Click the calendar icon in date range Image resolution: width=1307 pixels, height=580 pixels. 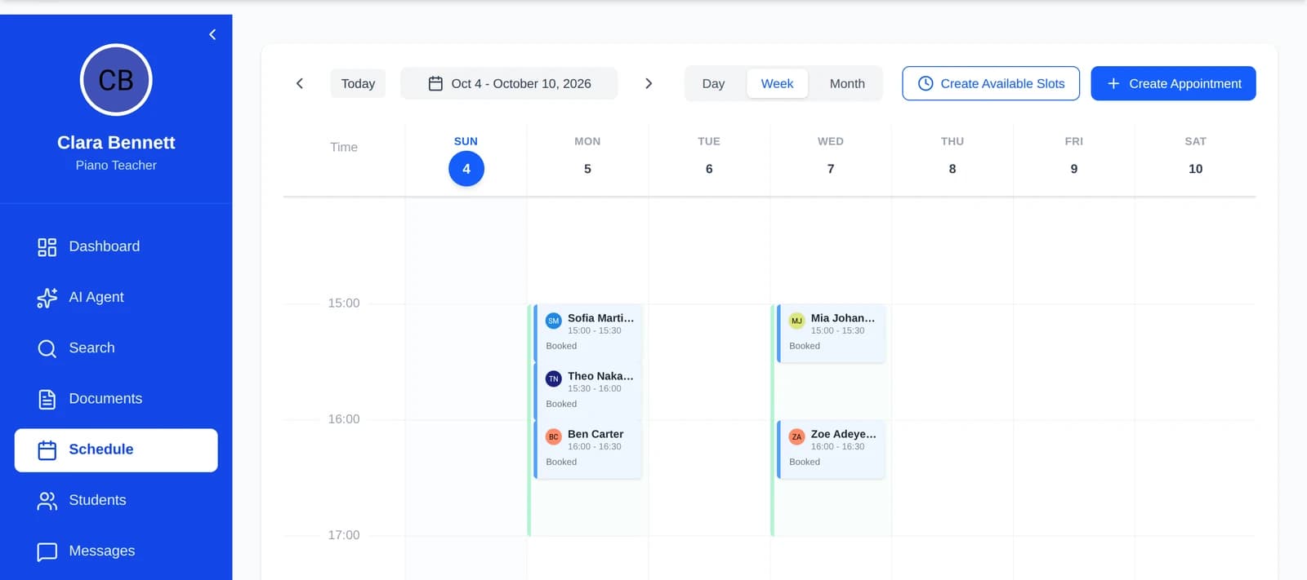435,83
